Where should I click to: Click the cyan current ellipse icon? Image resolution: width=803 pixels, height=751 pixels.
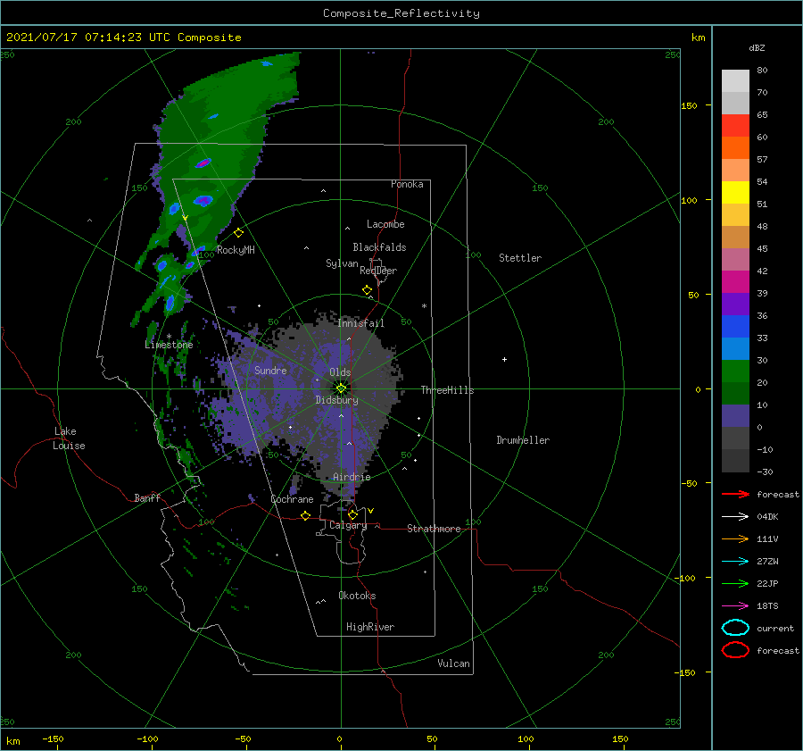[x=735, y=628]
